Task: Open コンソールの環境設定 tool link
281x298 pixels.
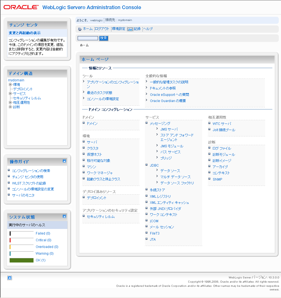Action: coord(103,99)
